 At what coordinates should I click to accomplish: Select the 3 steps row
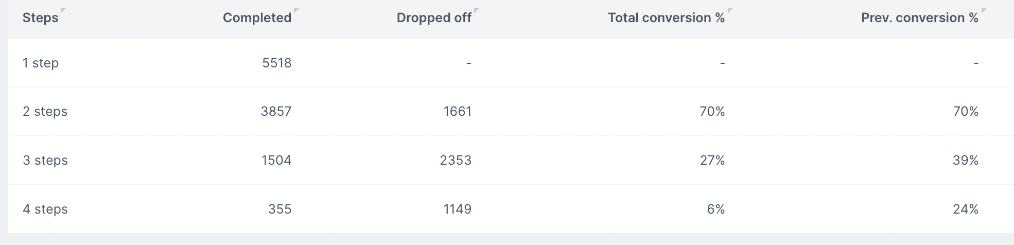pyautogui.click(x=511, y=160)
